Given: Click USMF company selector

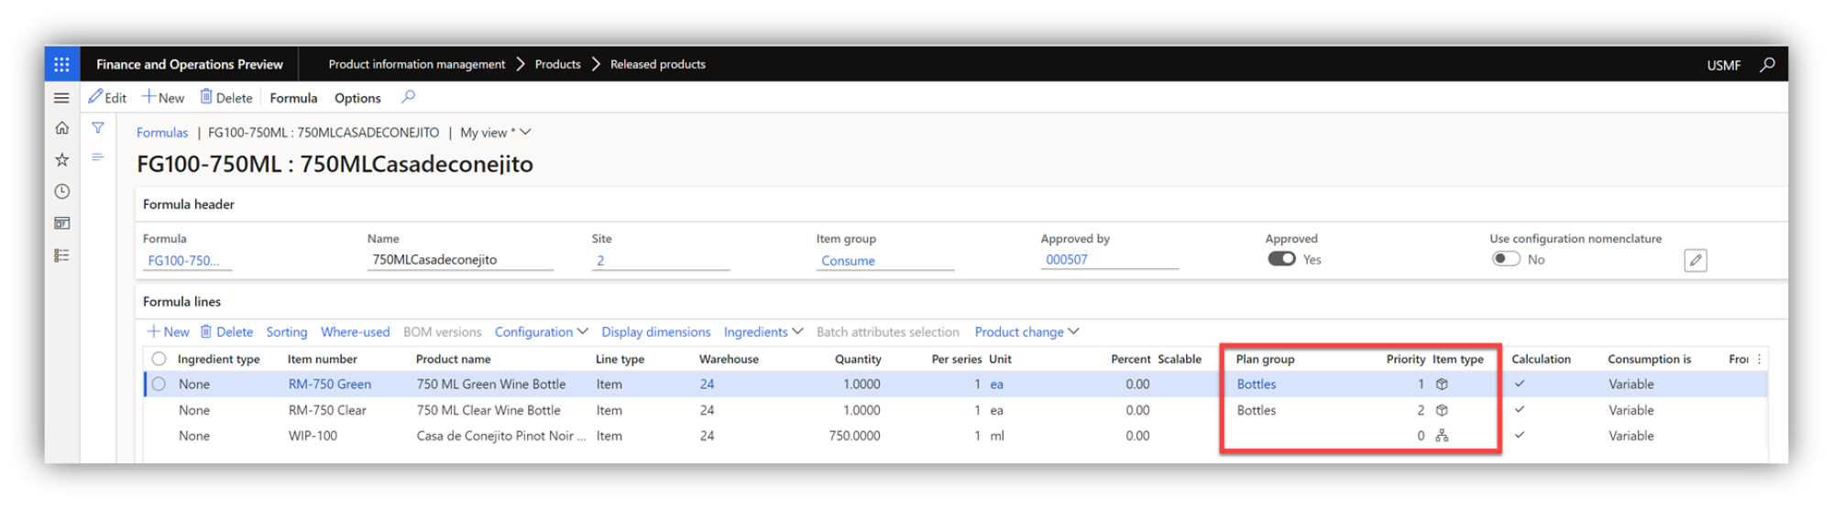Looking at the screenshot, I should [1724, 65].
